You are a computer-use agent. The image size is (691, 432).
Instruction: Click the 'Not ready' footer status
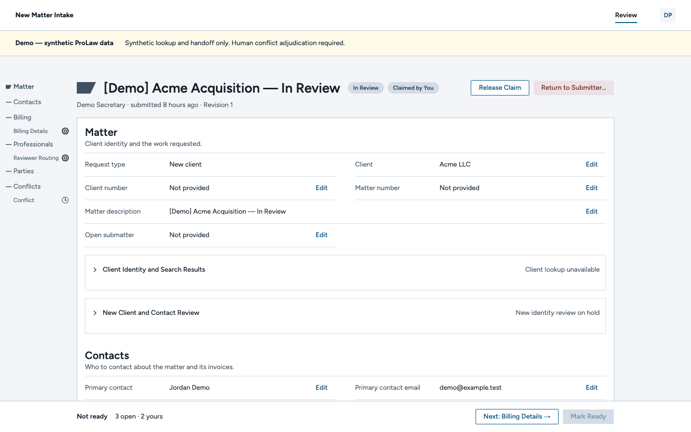(x=92, y=417)
